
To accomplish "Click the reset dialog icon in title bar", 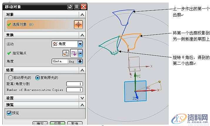I will (x=70, y=6).
